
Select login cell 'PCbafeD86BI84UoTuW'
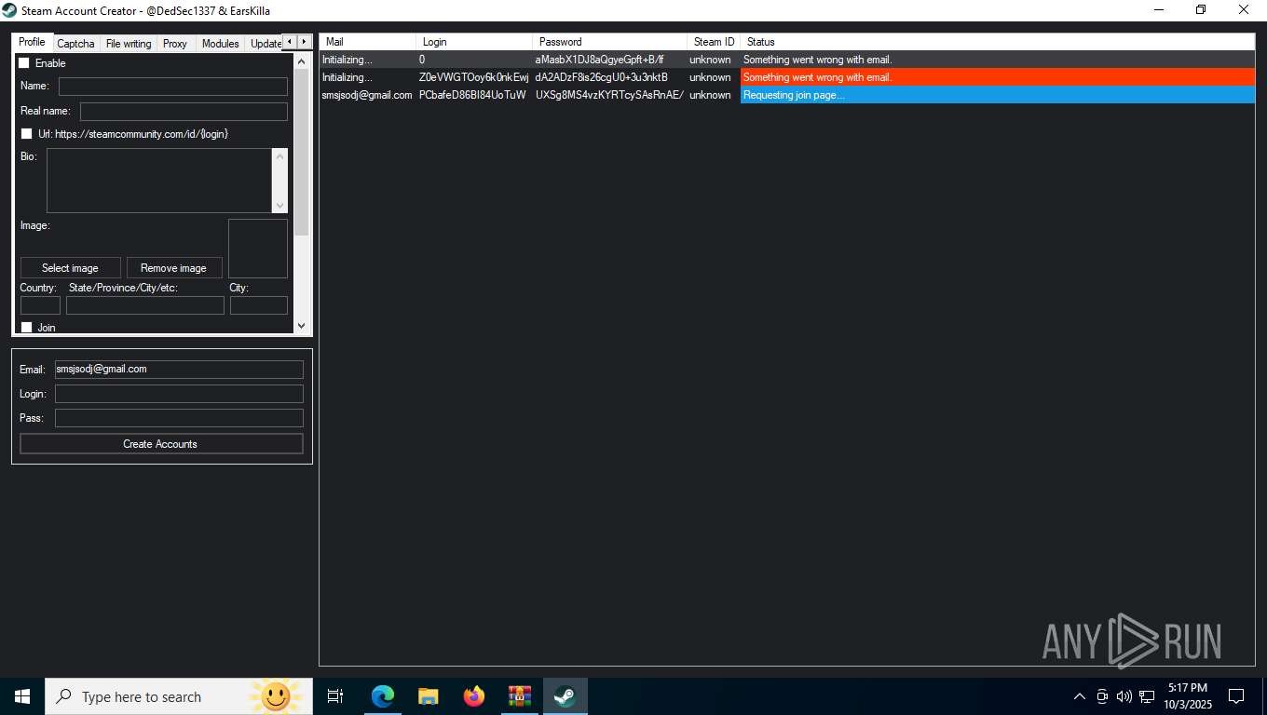[474, 95]
